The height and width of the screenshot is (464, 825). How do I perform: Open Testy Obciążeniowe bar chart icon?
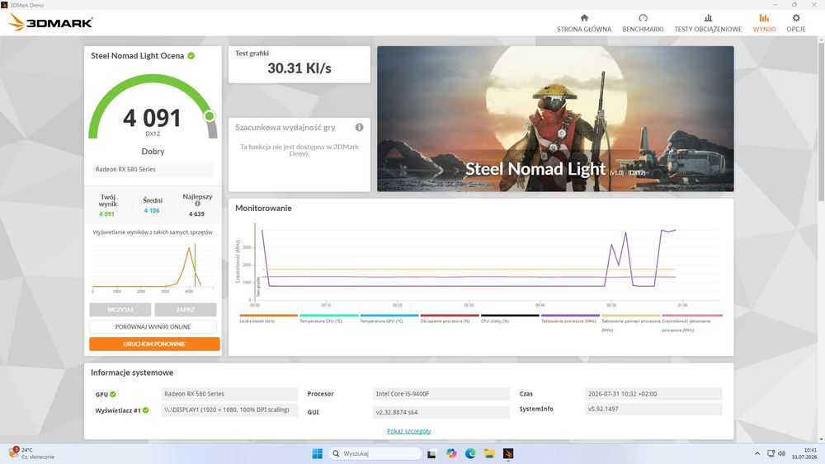(708, 18)
